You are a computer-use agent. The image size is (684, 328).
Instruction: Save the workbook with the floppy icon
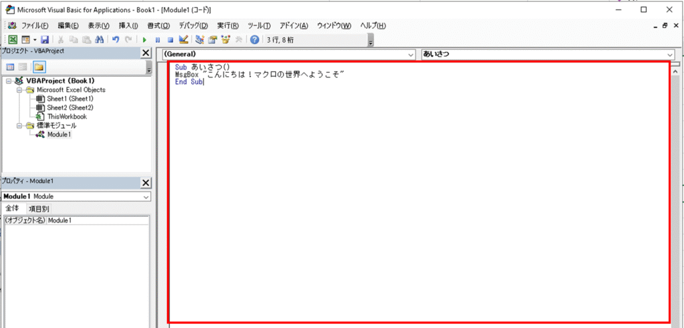[x=45, y=39]
